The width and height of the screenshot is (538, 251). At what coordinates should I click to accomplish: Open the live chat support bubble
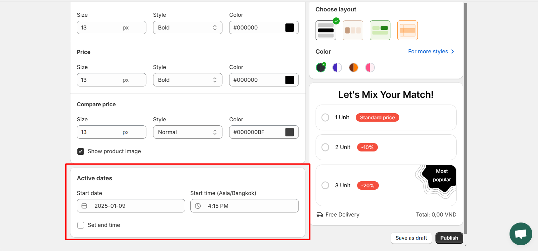521,234
